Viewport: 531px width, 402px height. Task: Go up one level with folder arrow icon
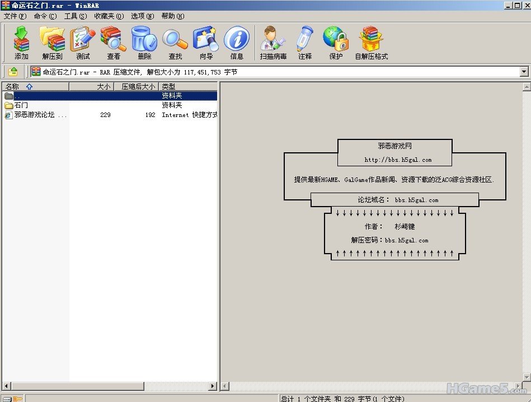(x=13, y=72)
